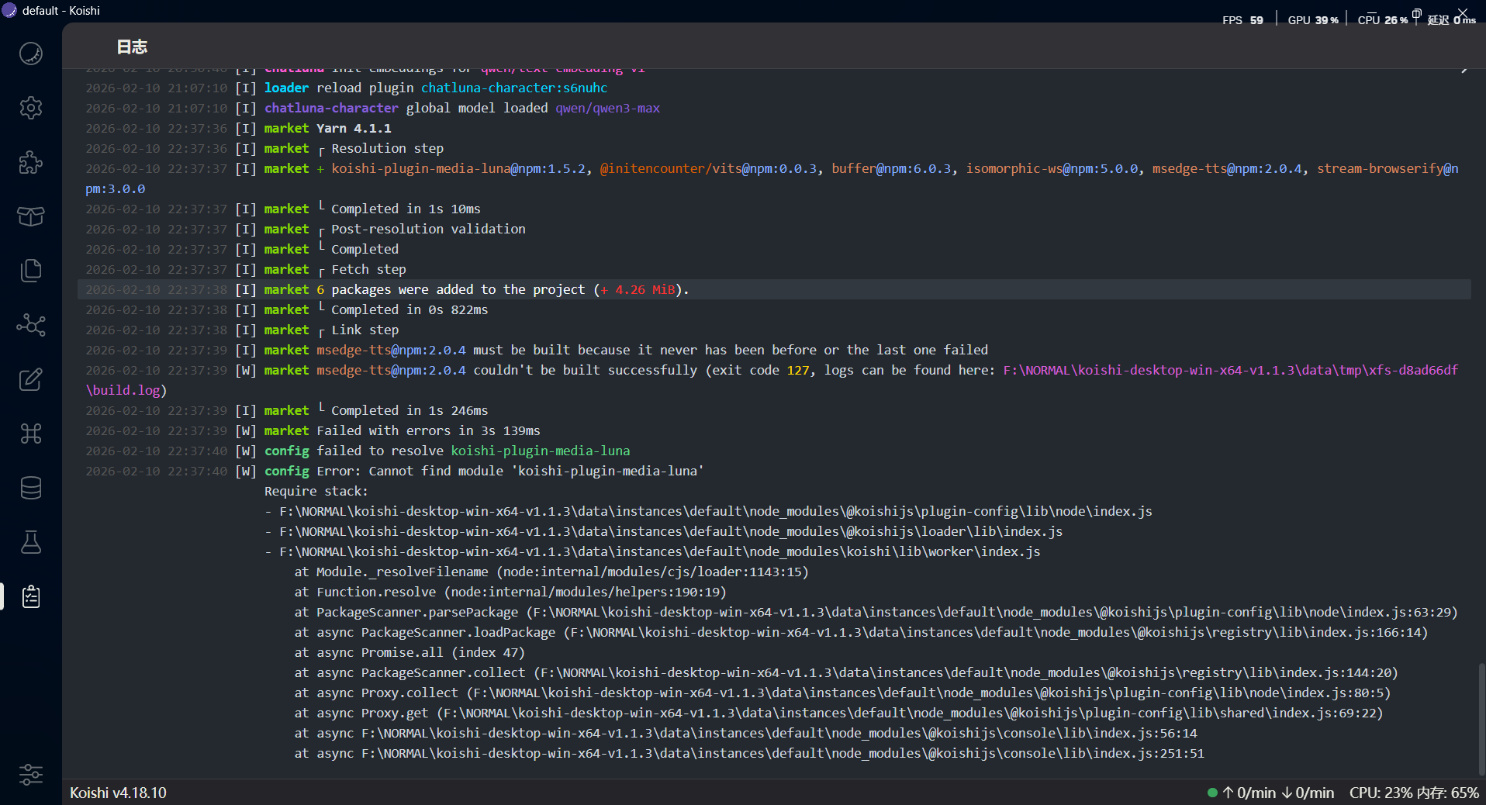
Task: Open the plugin market puzzle icon
Action: click(x=31, y=162)
